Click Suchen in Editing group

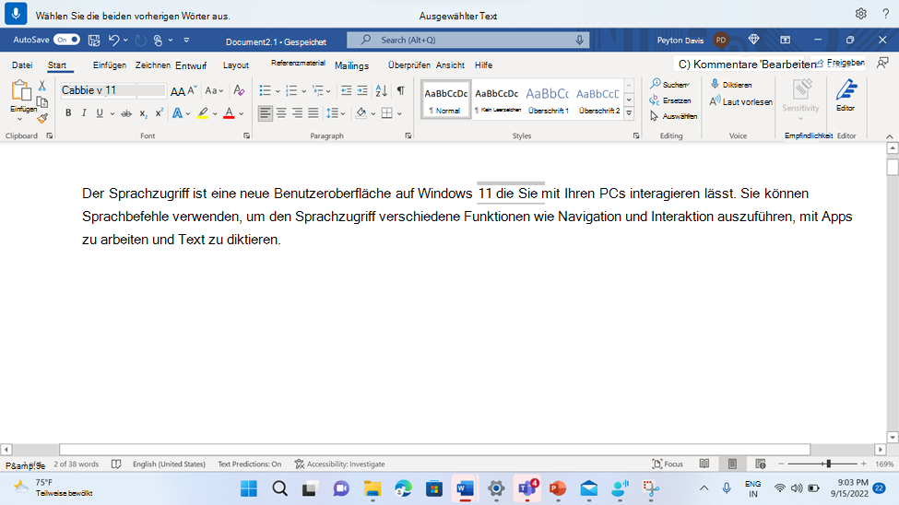(x=669, y=84)
